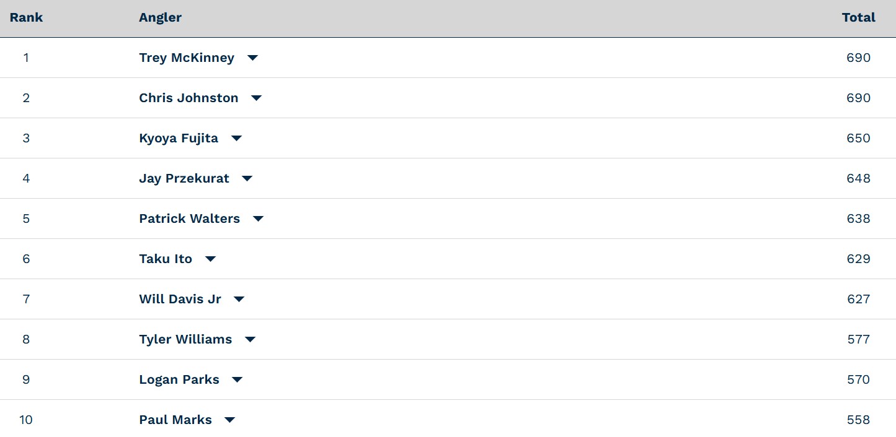Expand Trey McKinney's details arrow

tap(252, 58)
